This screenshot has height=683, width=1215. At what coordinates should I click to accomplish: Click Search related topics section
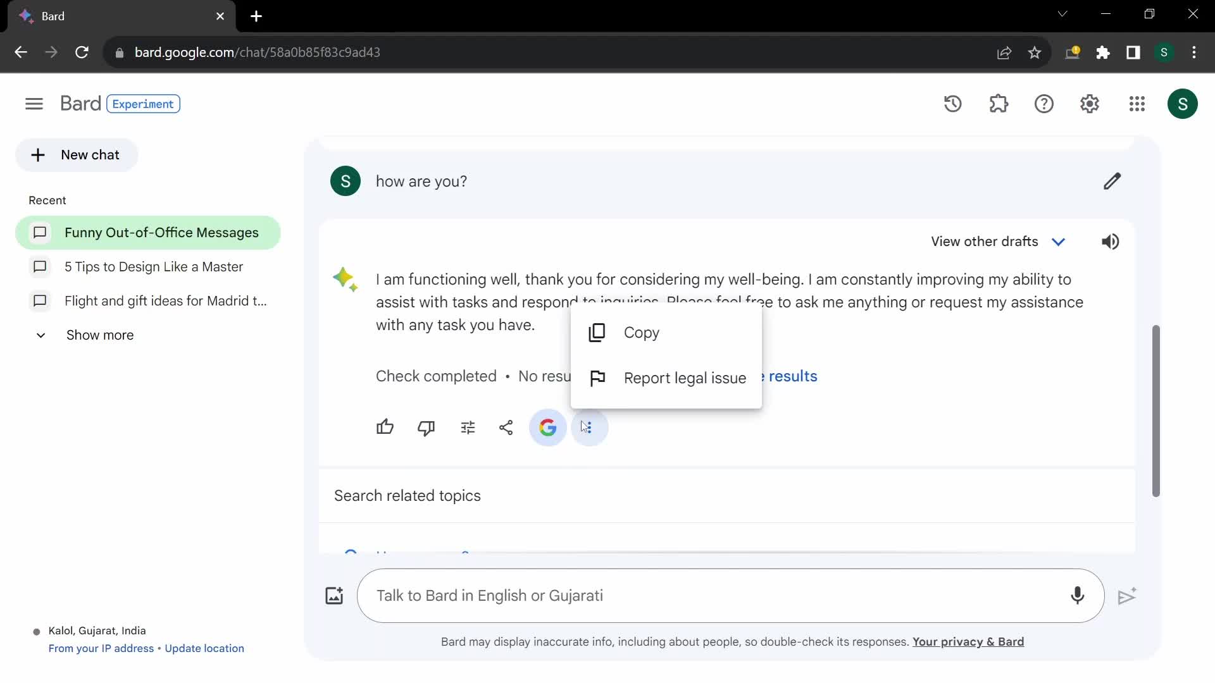408,495
